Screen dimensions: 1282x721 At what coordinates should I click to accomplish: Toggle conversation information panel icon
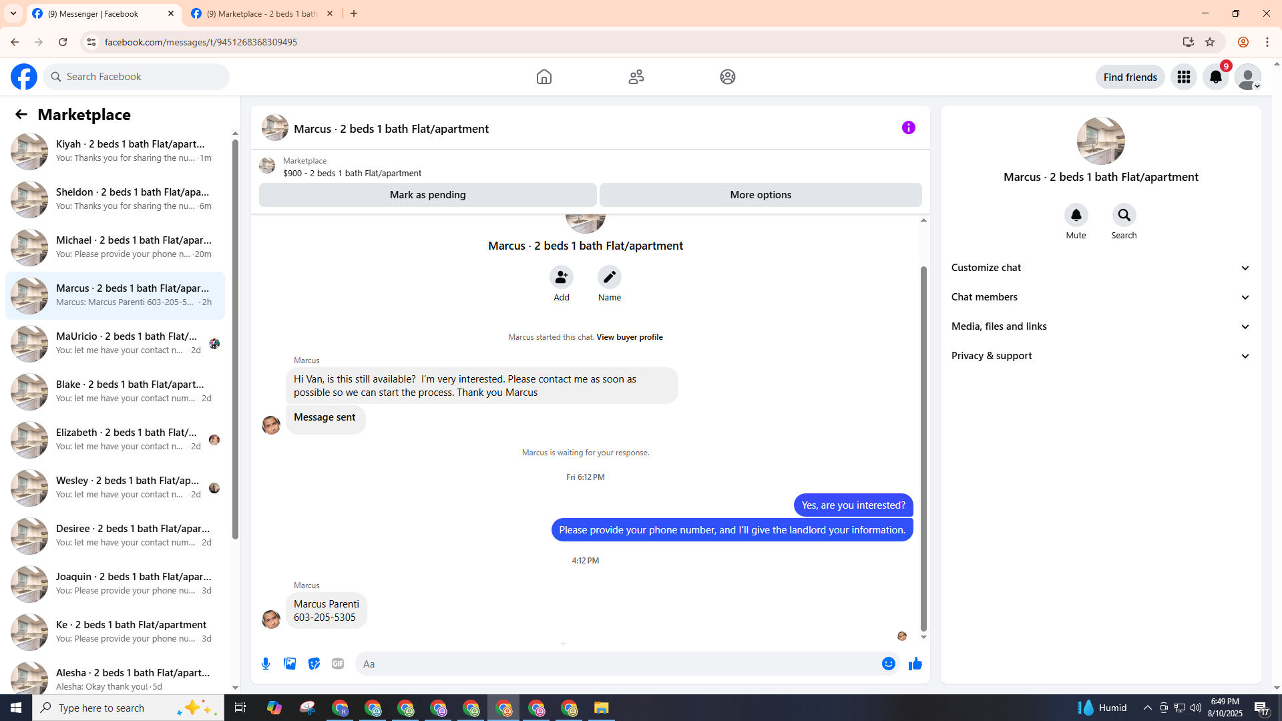(908, 128)
